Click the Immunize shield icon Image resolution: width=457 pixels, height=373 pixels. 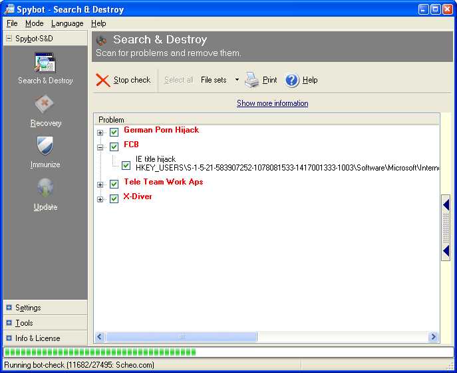click(45, 146)
